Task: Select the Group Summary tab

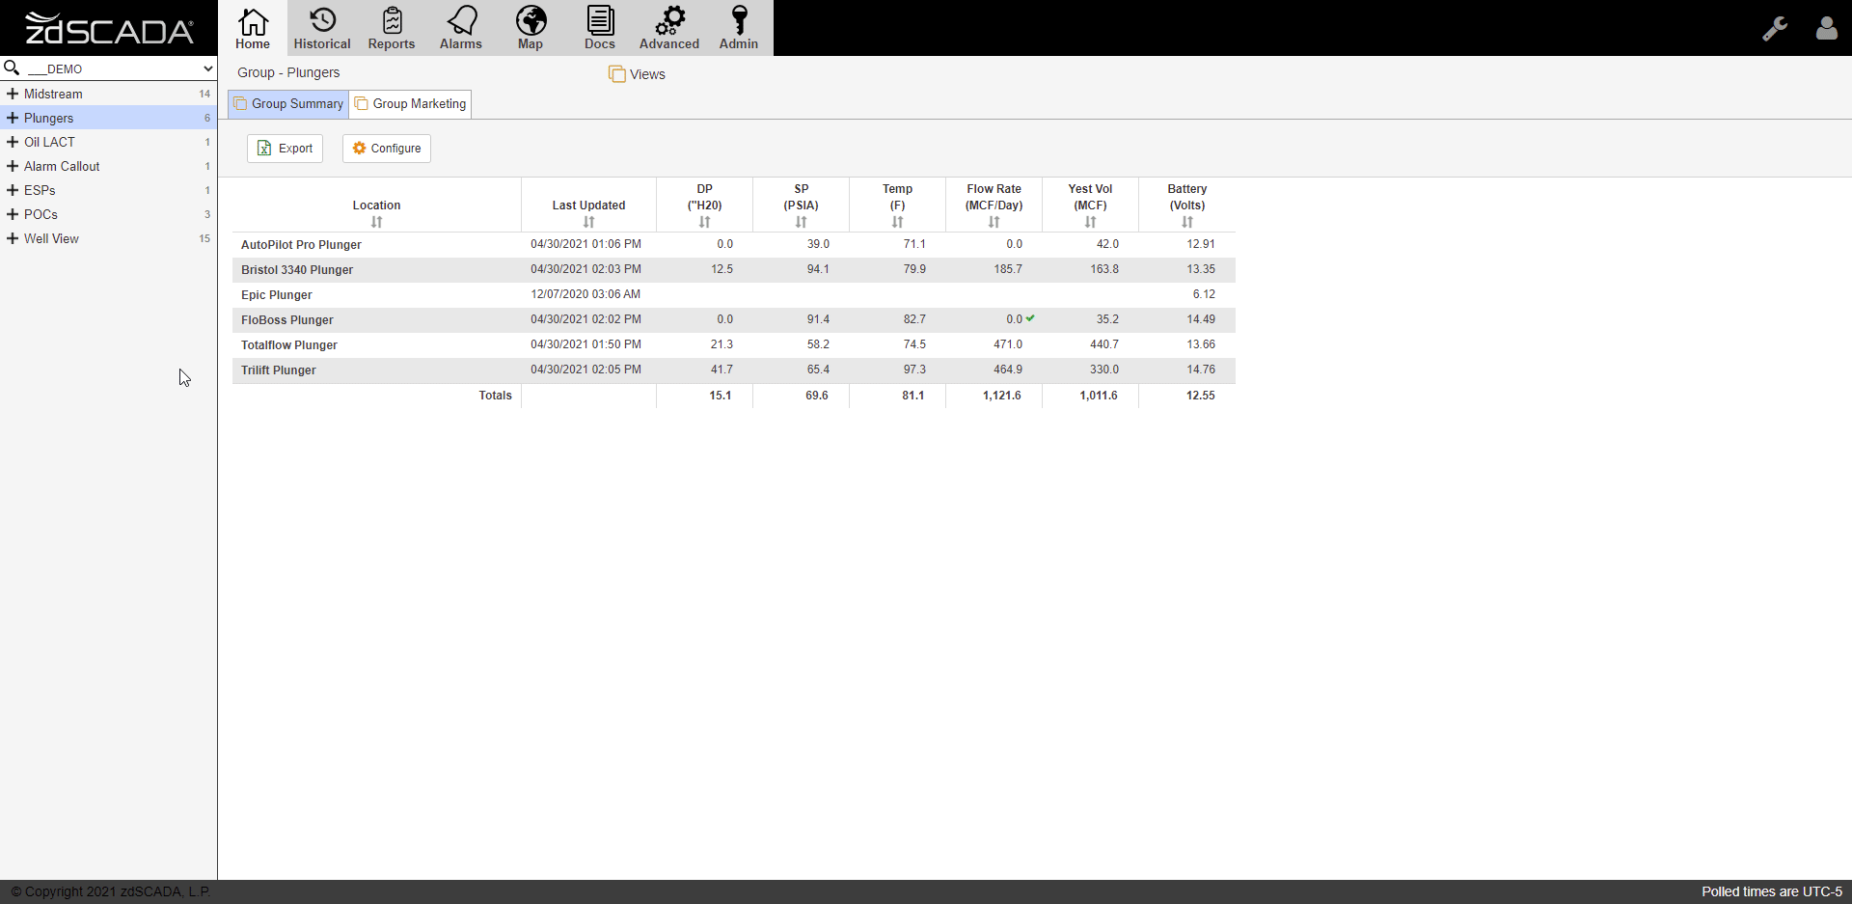Action: pos(287,103)
